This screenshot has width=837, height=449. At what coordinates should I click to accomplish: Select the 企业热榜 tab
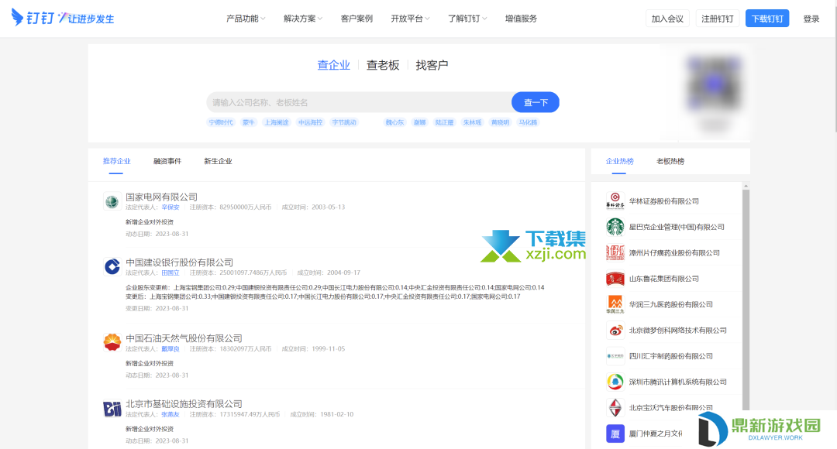point(619,161)
